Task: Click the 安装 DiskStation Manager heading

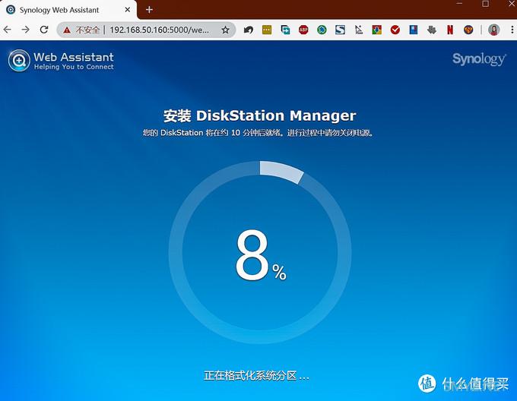Action: (260, 115)
